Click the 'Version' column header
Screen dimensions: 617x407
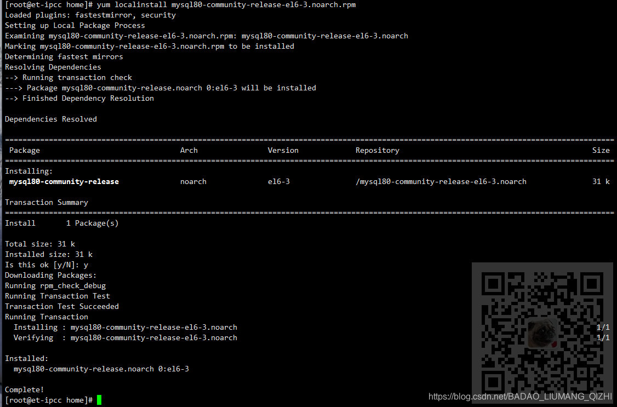tap(283, 150)
